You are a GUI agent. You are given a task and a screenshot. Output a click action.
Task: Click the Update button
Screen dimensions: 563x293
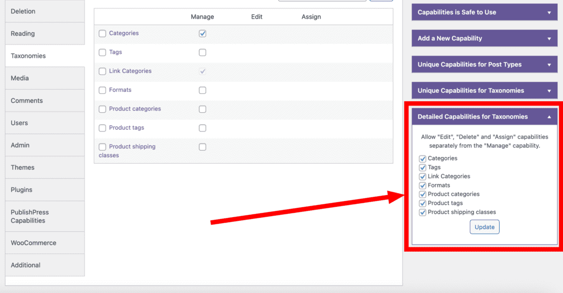pyautogui.click(x=484, y=227)
